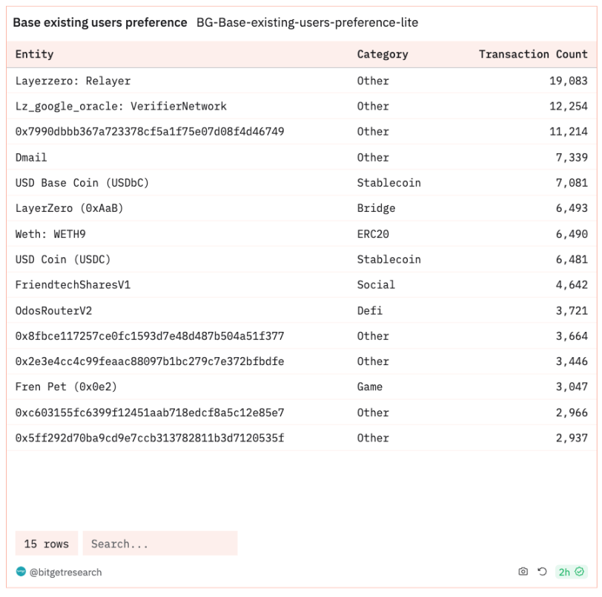Sort by the Category column header
Viewport: 602px width, 597px height.
pyautogui.click(x=383, y=54)
